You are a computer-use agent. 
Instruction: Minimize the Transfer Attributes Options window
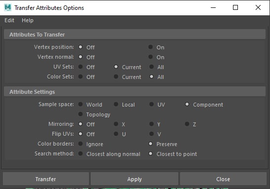coord(213,7)
